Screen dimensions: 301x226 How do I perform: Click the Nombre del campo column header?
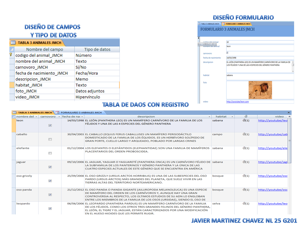(45, 49)
